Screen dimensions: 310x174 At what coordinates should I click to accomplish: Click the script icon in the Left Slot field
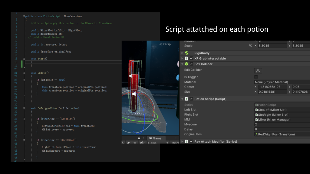[256, 110]
